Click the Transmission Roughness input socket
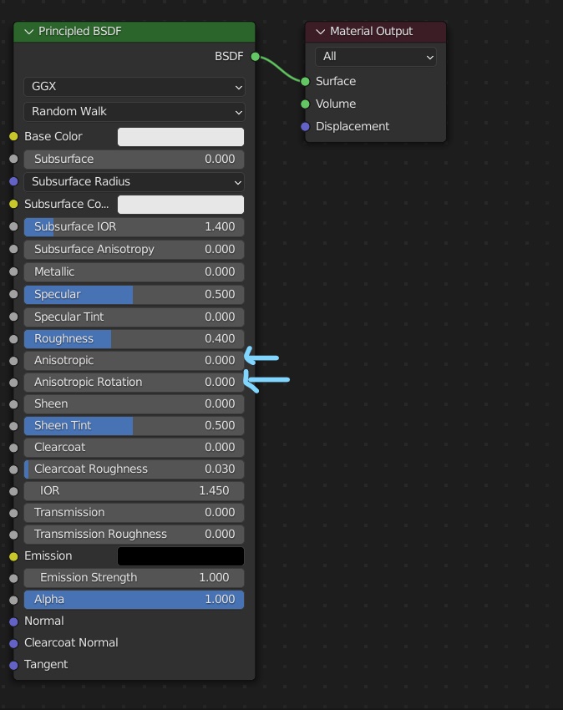 pos(13,535)
